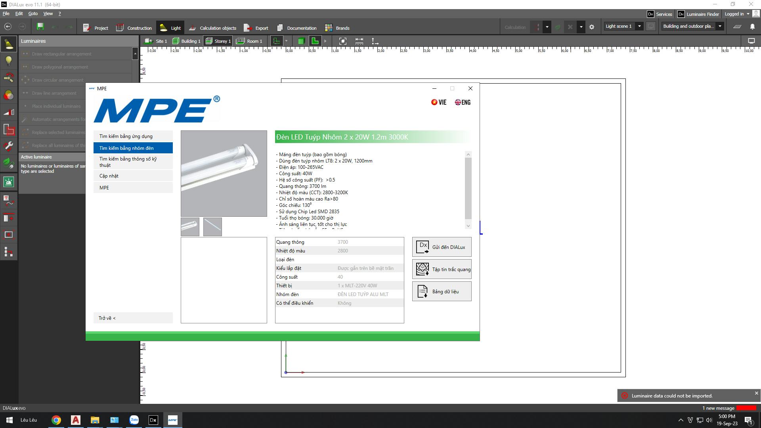Open Building and outdoor planning dropdown

coord(720,27)
